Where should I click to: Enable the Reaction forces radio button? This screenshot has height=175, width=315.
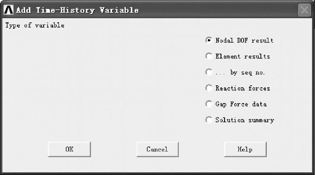click(x=209, y=88)
